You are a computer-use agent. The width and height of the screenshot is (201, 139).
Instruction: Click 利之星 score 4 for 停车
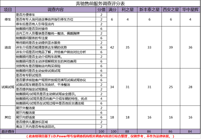[128, 19]
